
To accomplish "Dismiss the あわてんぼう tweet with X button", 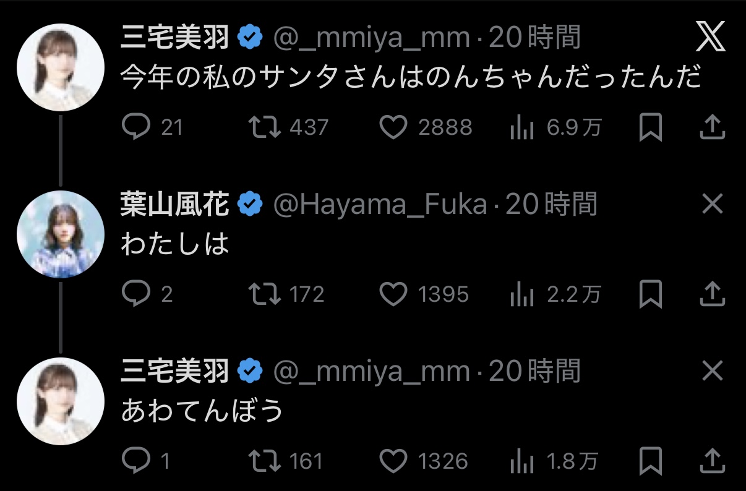I will tap(713, 371).
